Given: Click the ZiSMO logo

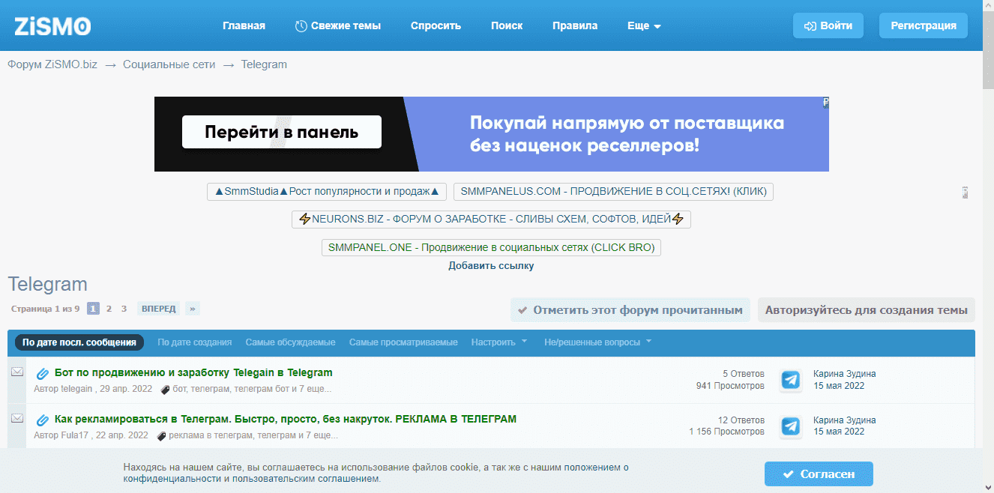Looking at the screenshot, I should point(52,26).
